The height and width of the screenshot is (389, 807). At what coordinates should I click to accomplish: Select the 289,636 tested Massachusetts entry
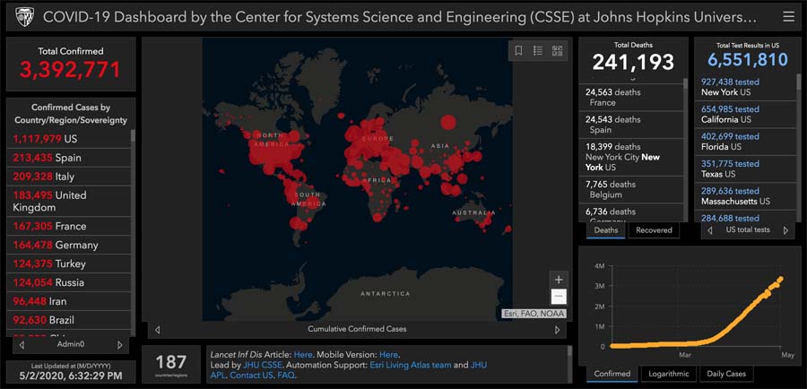point(746,196)
